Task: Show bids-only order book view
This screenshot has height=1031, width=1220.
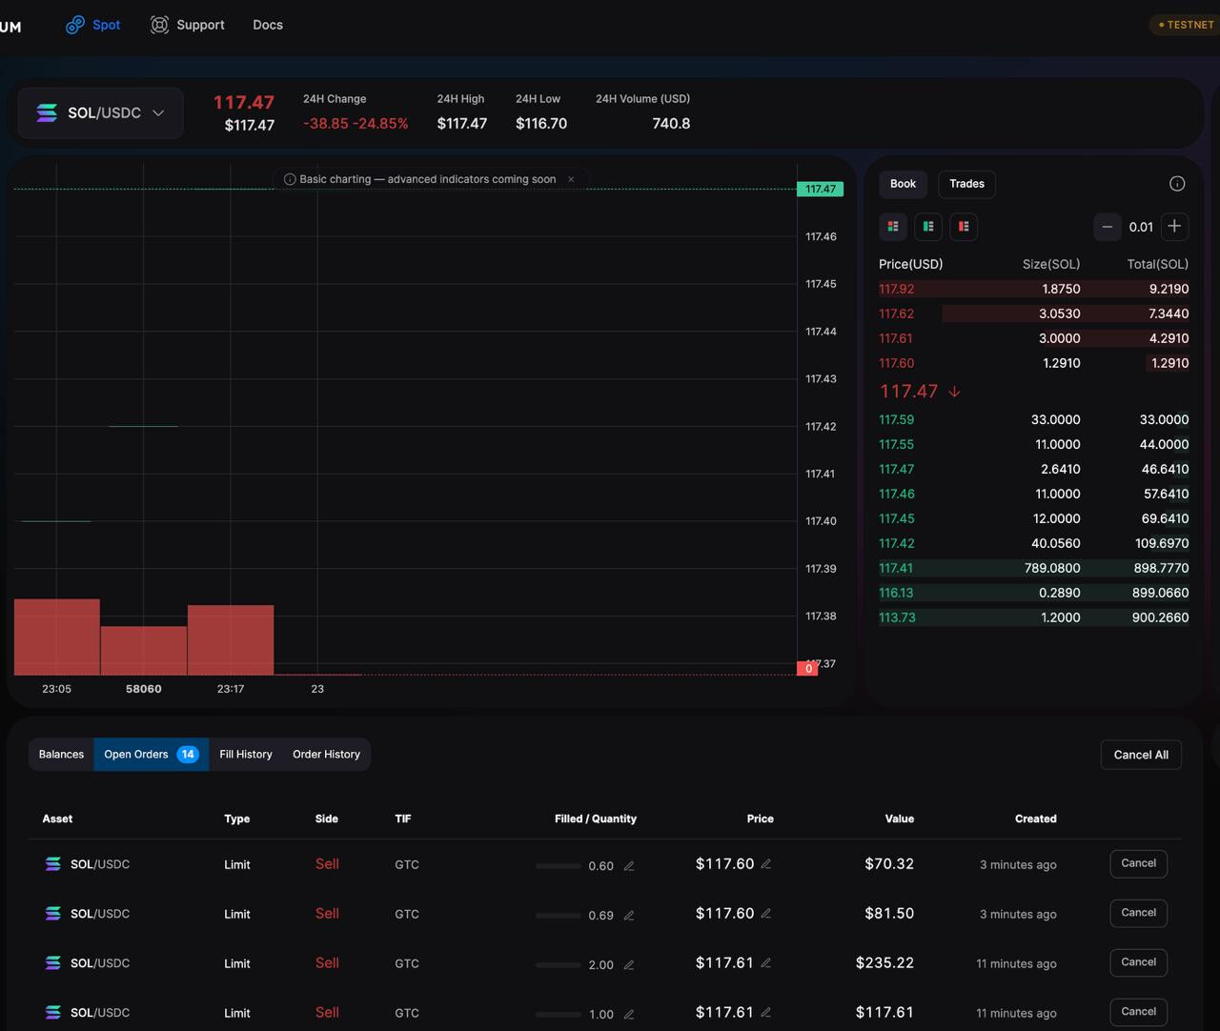Action: coord(928,227)
